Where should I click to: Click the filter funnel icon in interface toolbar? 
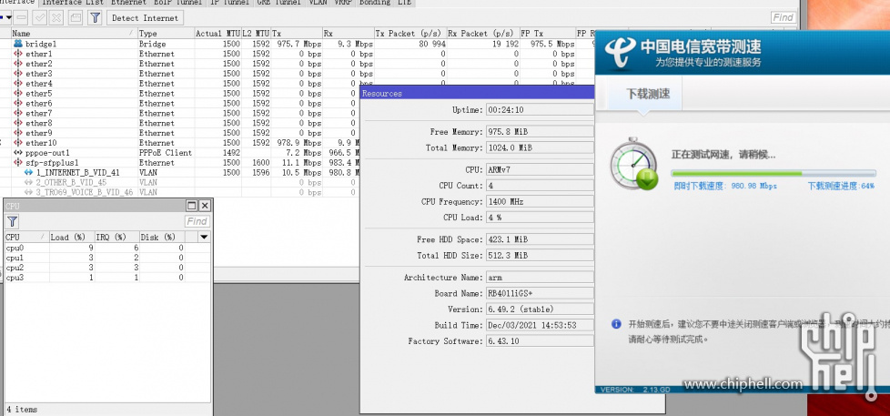click(95, 17)
